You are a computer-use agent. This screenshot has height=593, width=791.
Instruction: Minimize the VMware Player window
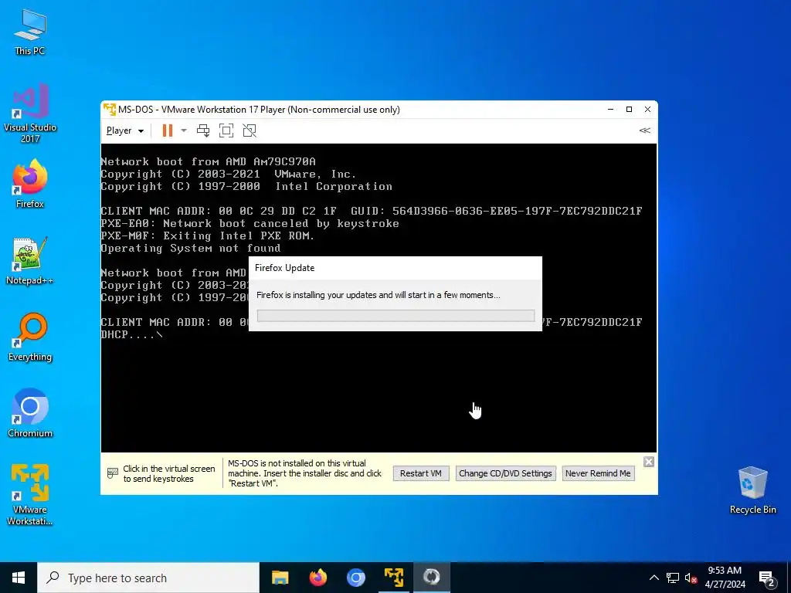point(610,110)
